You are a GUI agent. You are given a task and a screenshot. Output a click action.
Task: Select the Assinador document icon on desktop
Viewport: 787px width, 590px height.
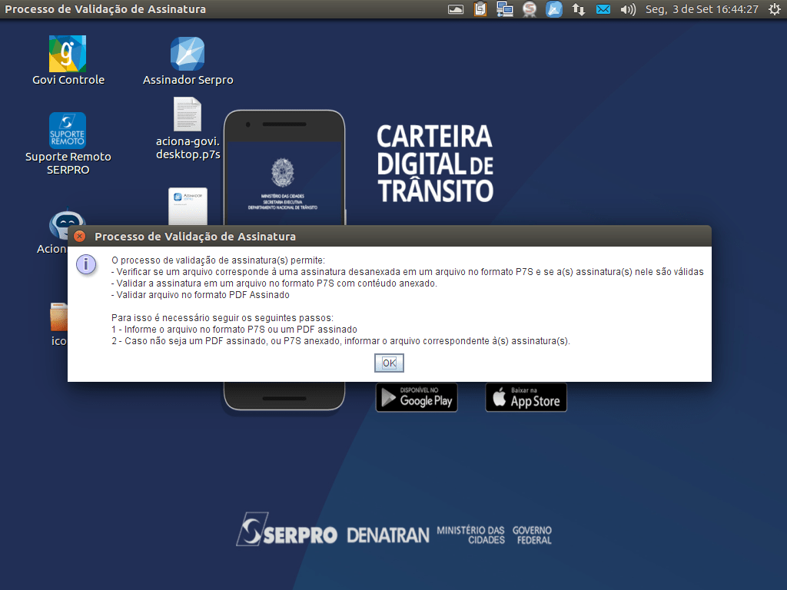pos(188,206)
